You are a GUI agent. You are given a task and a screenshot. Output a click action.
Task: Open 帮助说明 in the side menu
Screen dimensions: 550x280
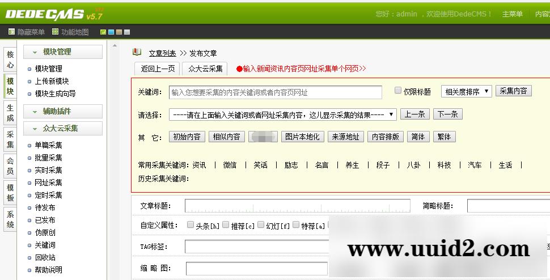click(48, 270)
